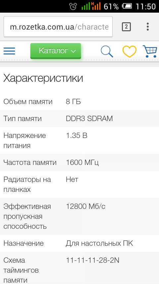Viewport: 159px width, 284px height.
Task: Tap the 12800 Мб/с bandwidth value
Action: [x=85, y=206]
